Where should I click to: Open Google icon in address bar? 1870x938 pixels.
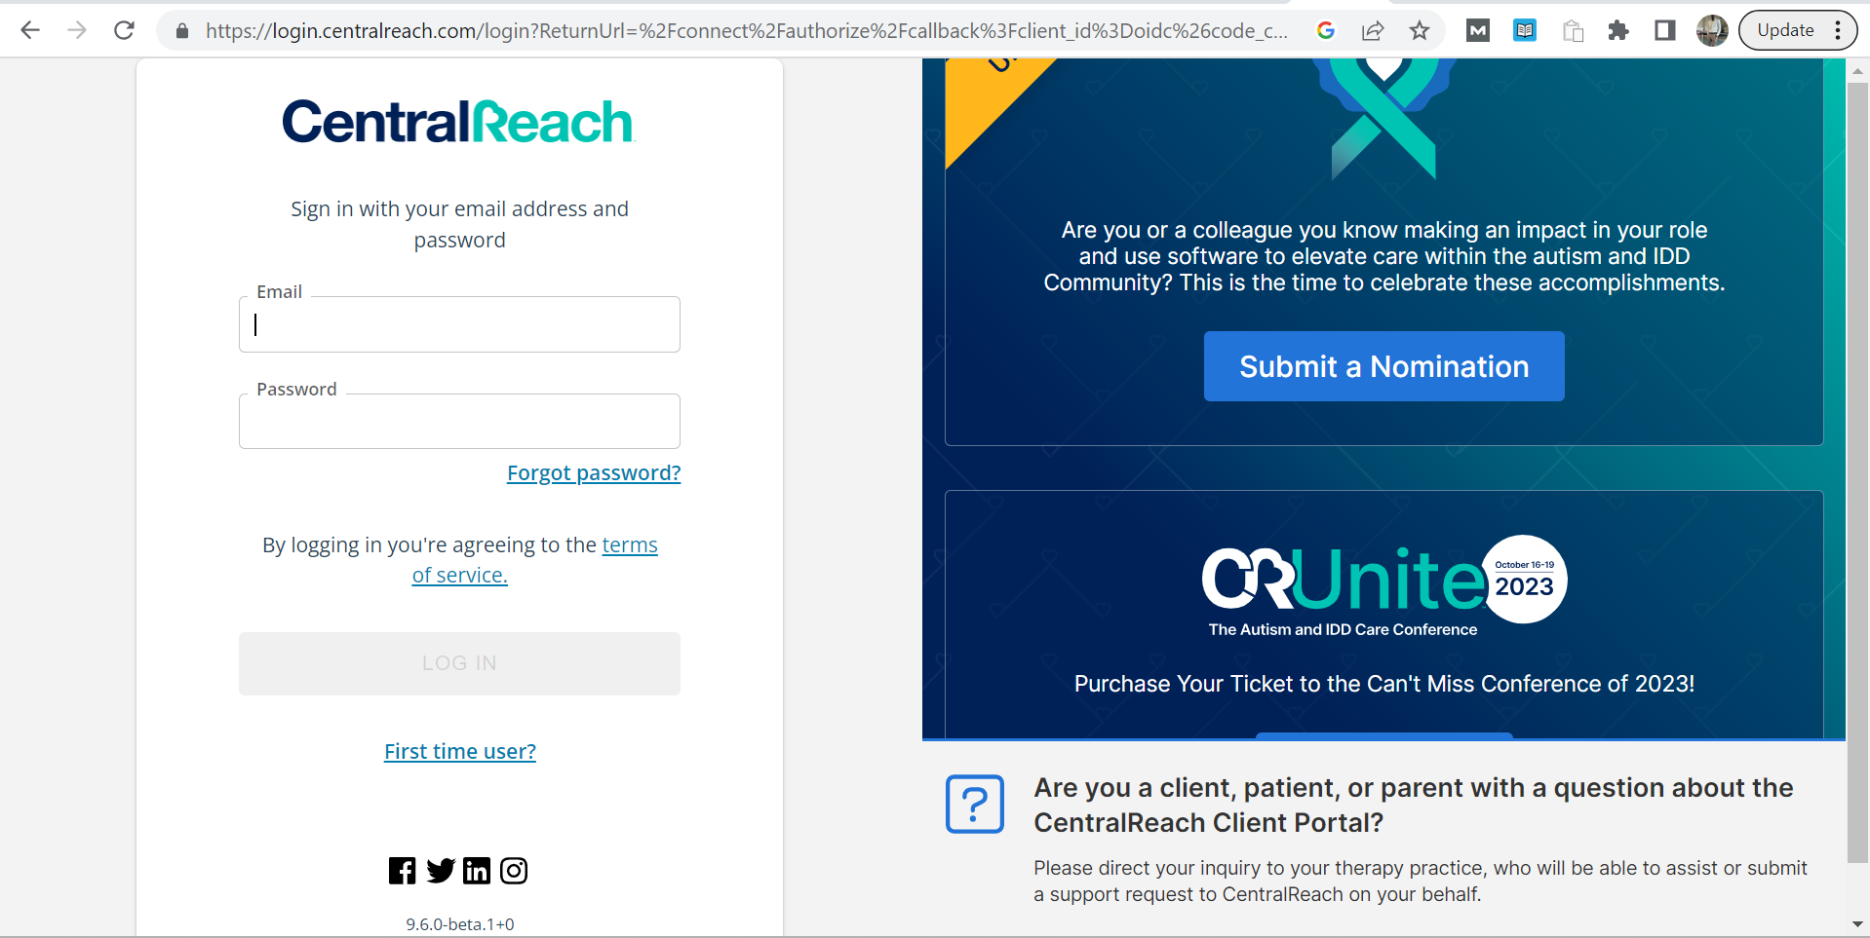pos(1325,30)
